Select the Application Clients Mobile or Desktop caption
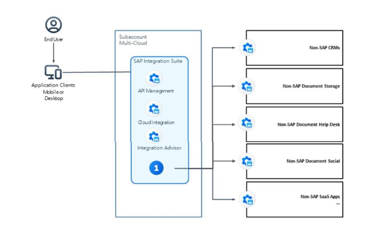This screenshot has height=227, width=366. (53, 91)
